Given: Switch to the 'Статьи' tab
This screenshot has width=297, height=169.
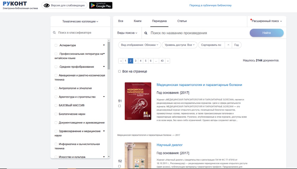Looking at the screenshot, I should click(x=182, y=21).
